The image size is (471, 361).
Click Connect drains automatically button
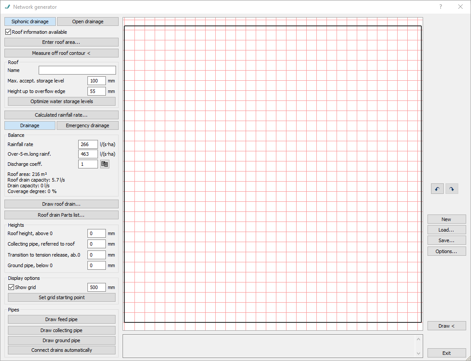[62, 350]
